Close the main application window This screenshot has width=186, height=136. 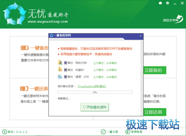pyautogui.click(x=182, y=3)
